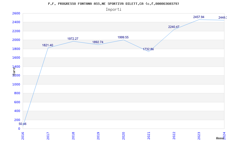
Task: Click the 1999.55 peak label for 2020
Action: (123, 38)
